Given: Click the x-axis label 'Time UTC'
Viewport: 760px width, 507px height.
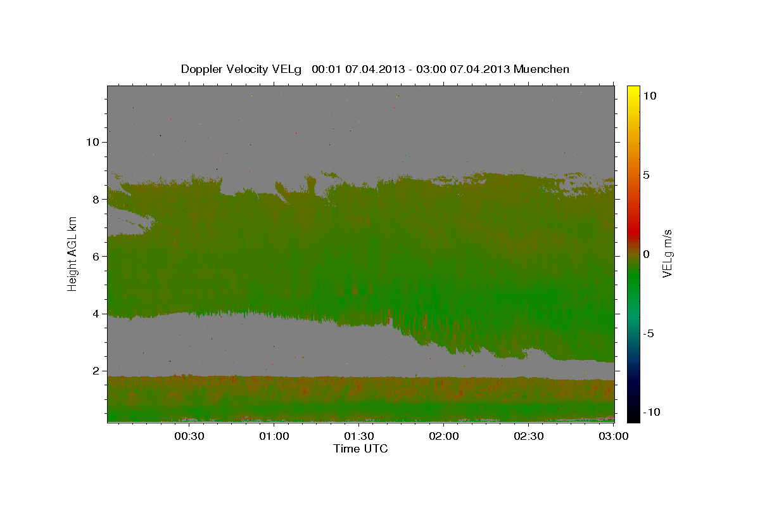Looking at the screenshot, I should pyautogui.click(x=360, y=449).
